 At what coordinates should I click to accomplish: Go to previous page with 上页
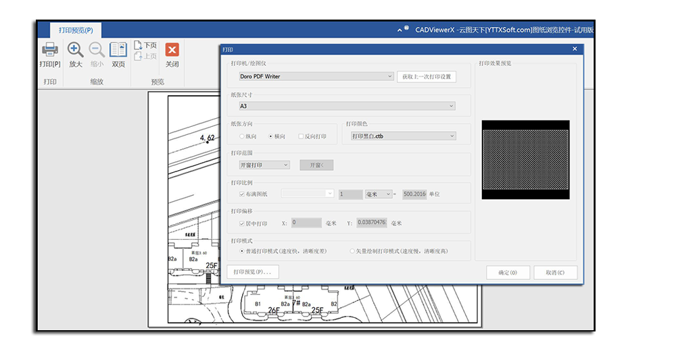coord(145,56)
